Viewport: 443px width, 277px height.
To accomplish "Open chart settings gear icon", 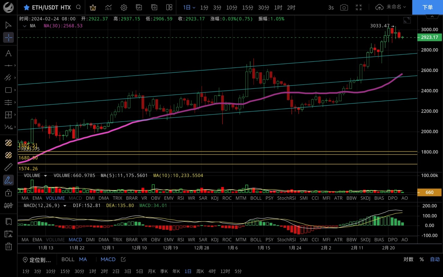I will (124, 7).
